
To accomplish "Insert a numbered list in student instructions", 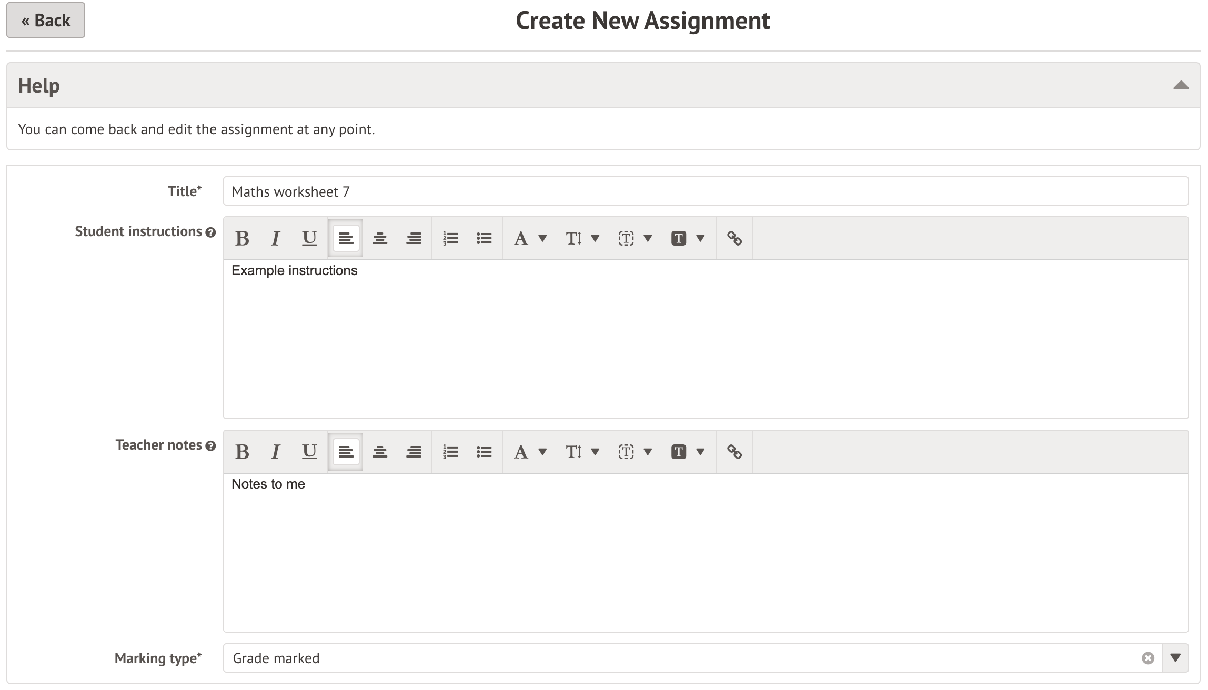I will 450,238.
